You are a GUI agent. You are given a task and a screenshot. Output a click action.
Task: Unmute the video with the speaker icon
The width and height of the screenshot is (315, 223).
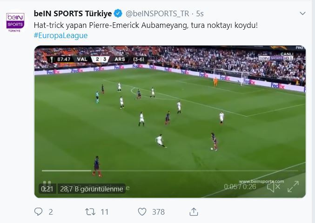[x=274, y=187]
